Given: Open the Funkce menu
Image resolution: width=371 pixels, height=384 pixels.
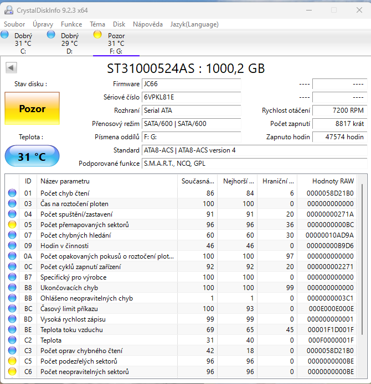Looking at the screenshot, I should point(71,24).
